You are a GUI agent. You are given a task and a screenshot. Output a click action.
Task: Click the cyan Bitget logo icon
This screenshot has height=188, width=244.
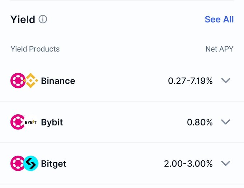click(x=31, y=164)
